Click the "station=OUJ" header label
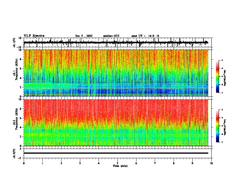This screenshot has height=183, width=238. [x=111, y=36]
